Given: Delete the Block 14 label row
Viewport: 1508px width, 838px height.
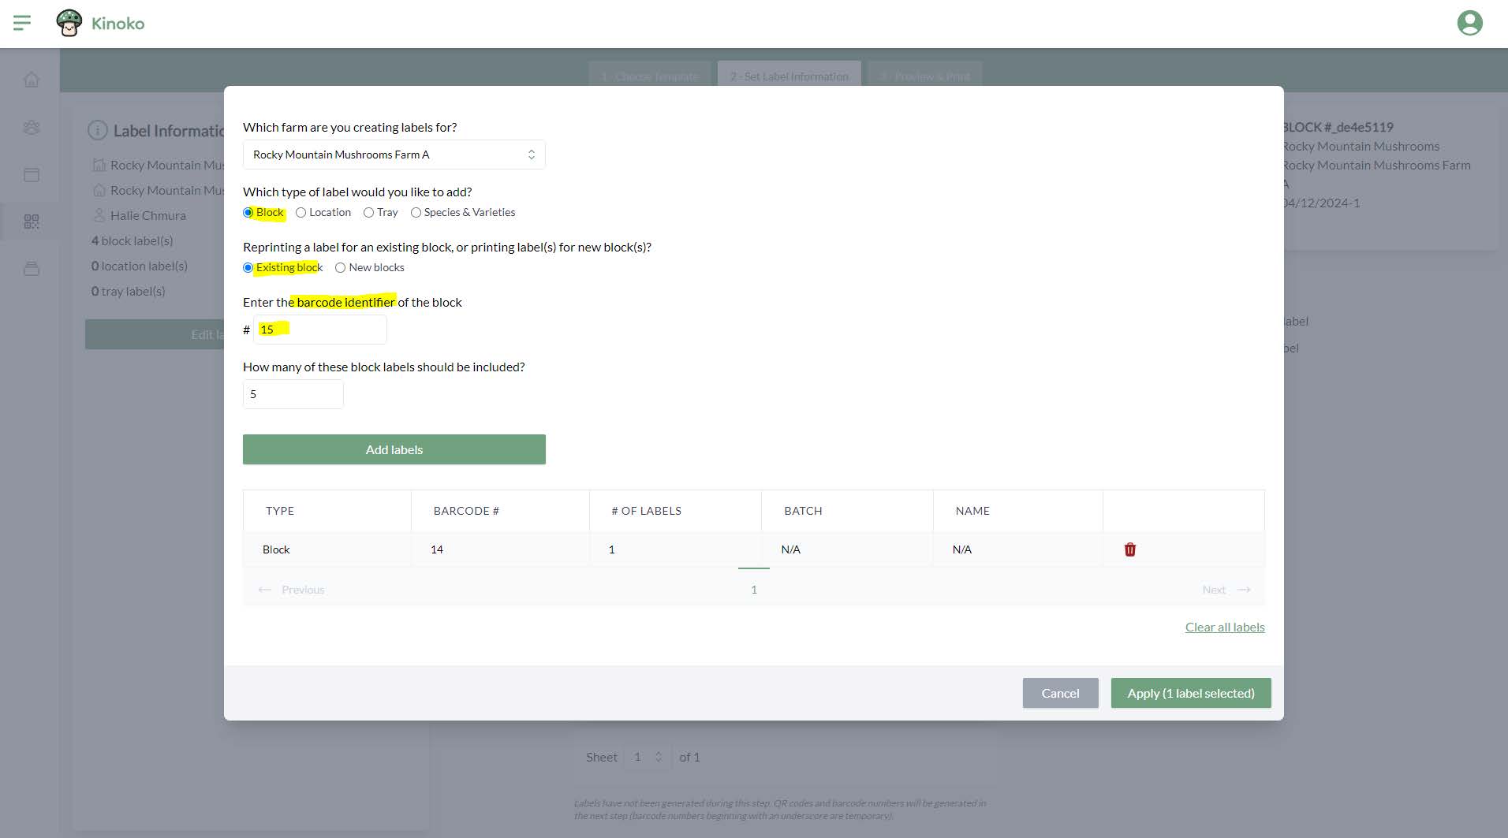Looking at the screenshot, I should [x=1129, y=549].
